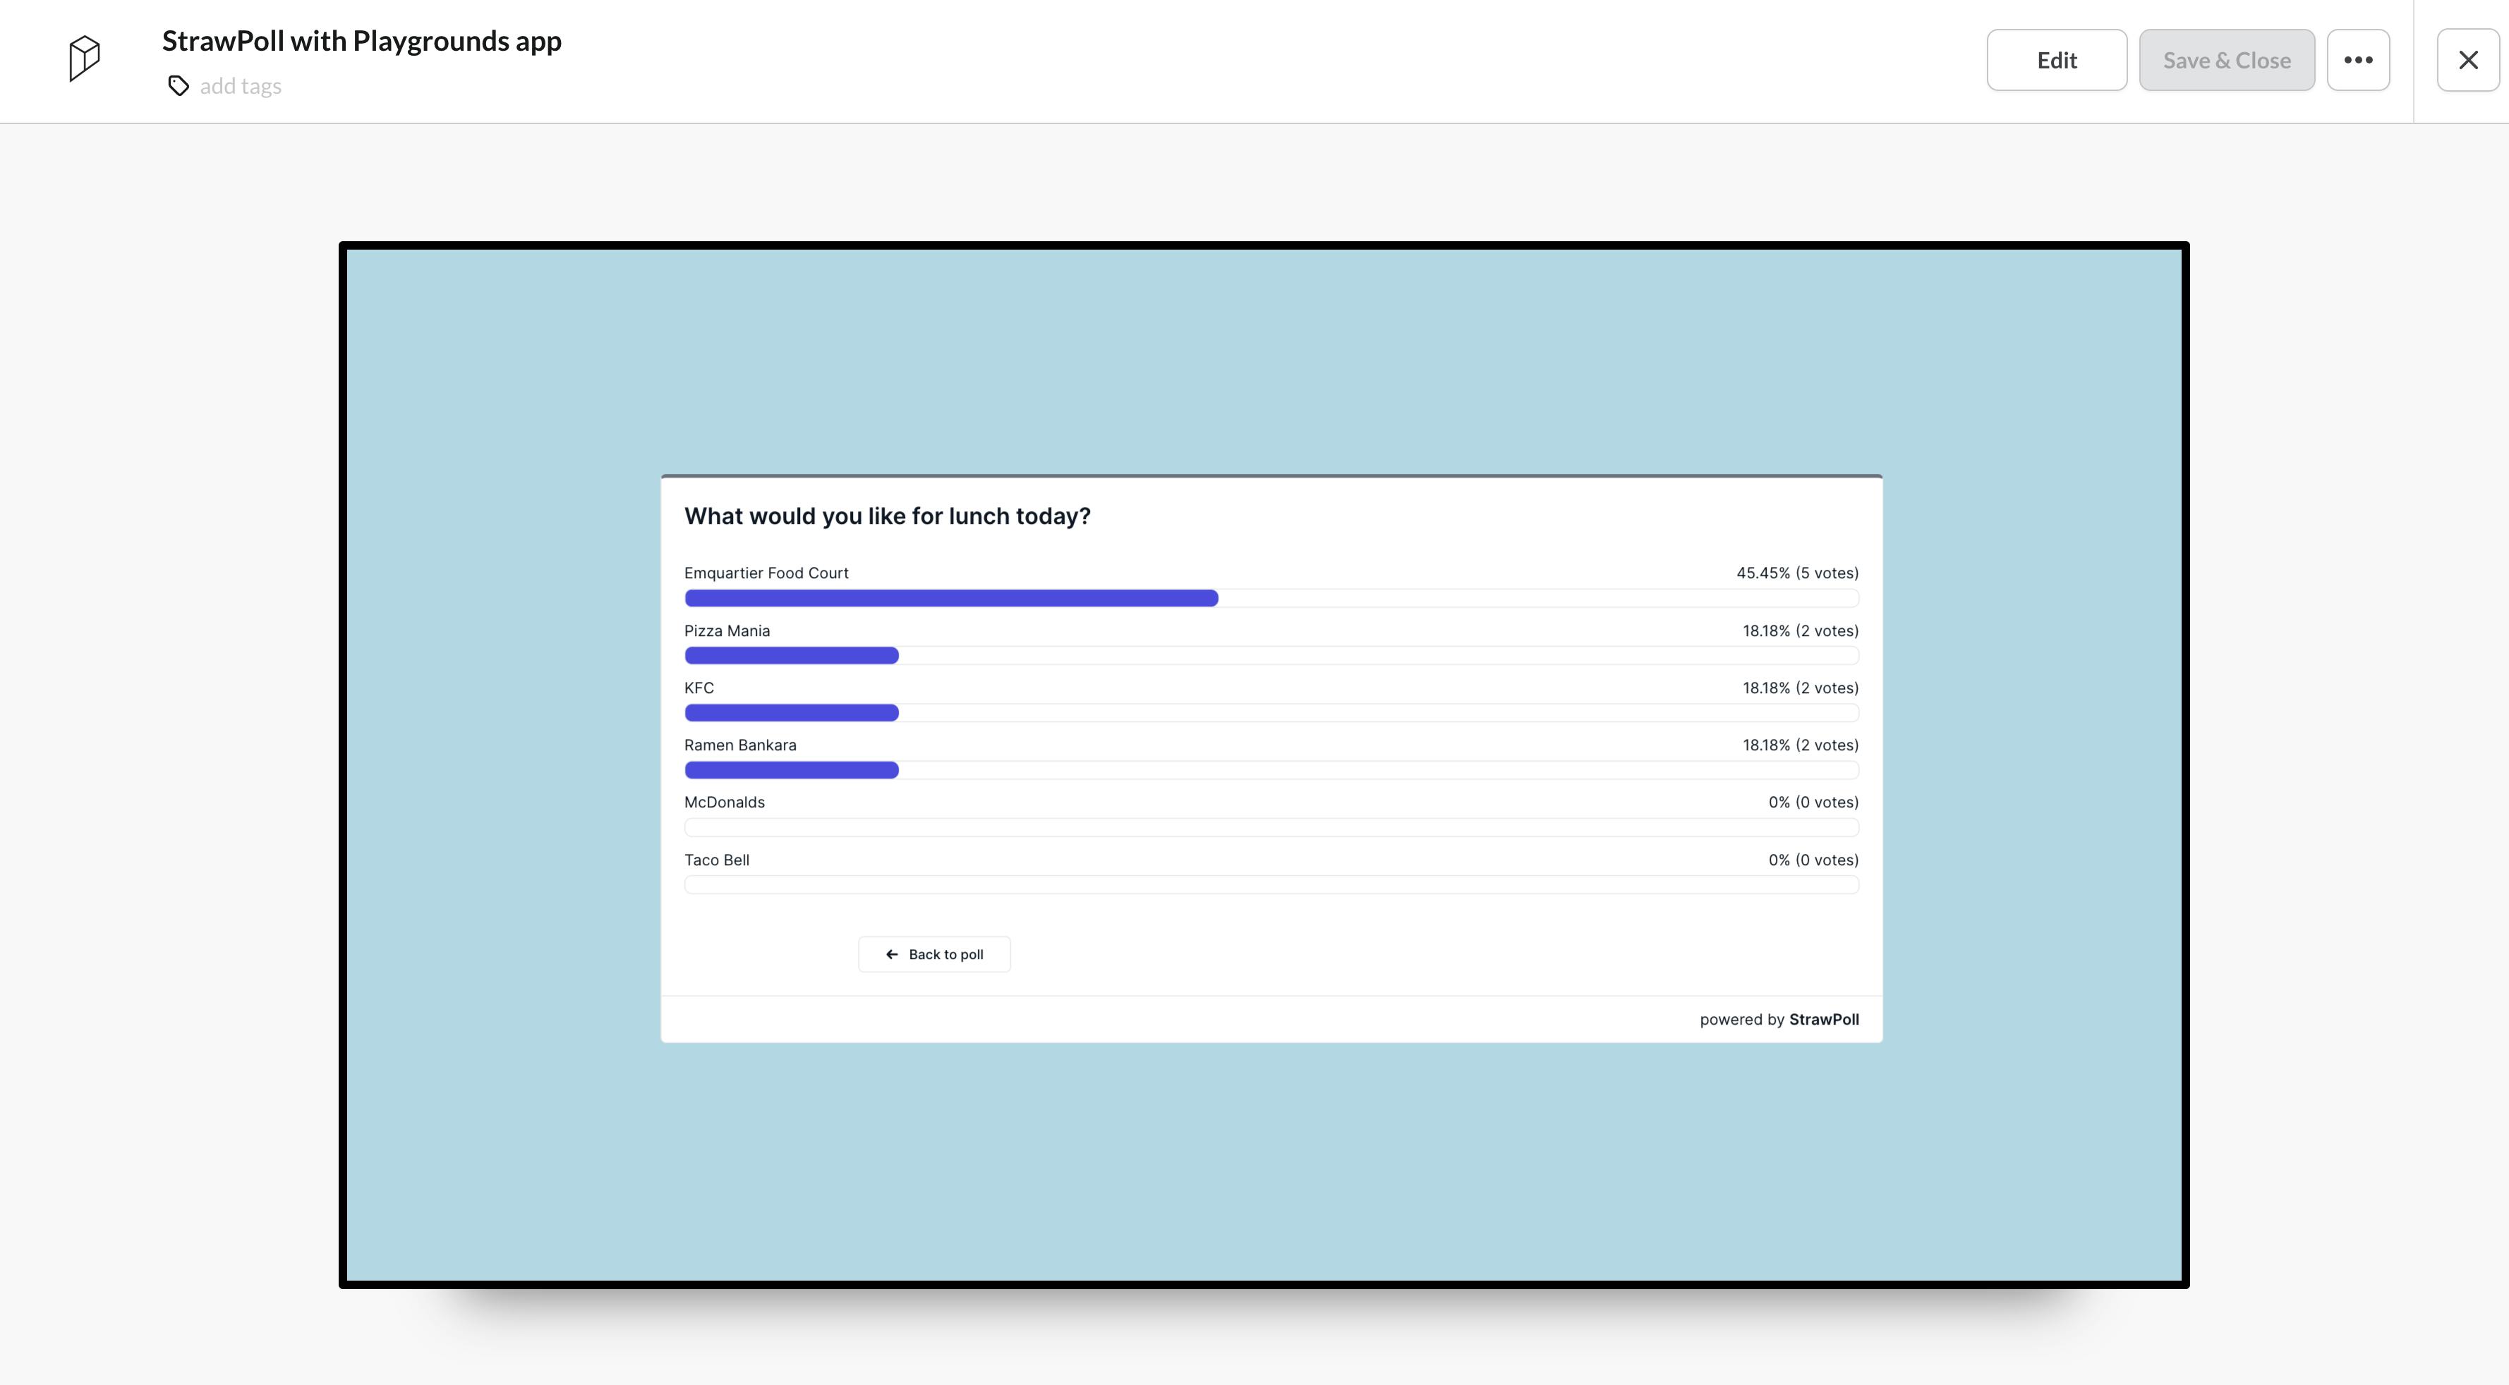Screen dimensions: 2509x1385
Task: Click the poll question heading text
Action: click(888, 515)
